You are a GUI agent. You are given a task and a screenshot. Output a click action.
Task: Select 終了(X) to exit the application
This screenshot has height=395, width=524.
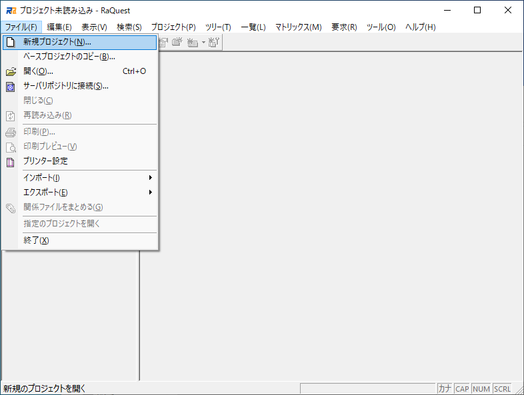tap(79, 240)
